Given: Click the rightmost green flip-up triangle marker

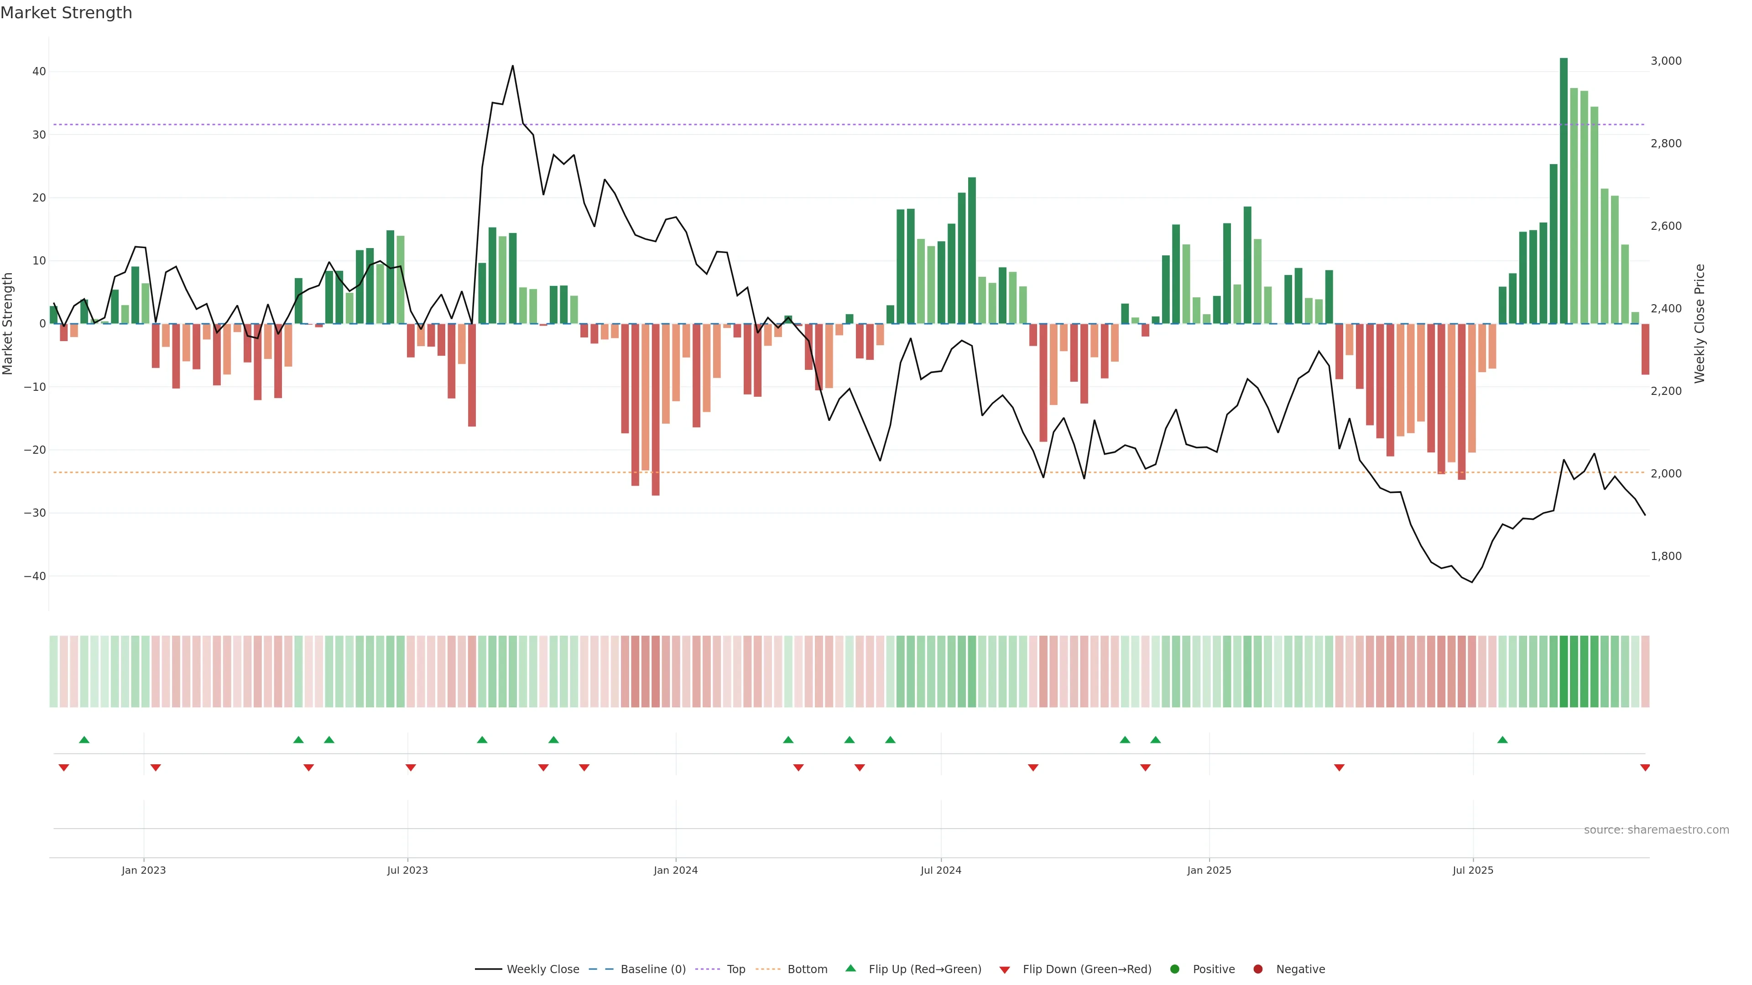Looking at the screenshot, I should (1502, 740).
